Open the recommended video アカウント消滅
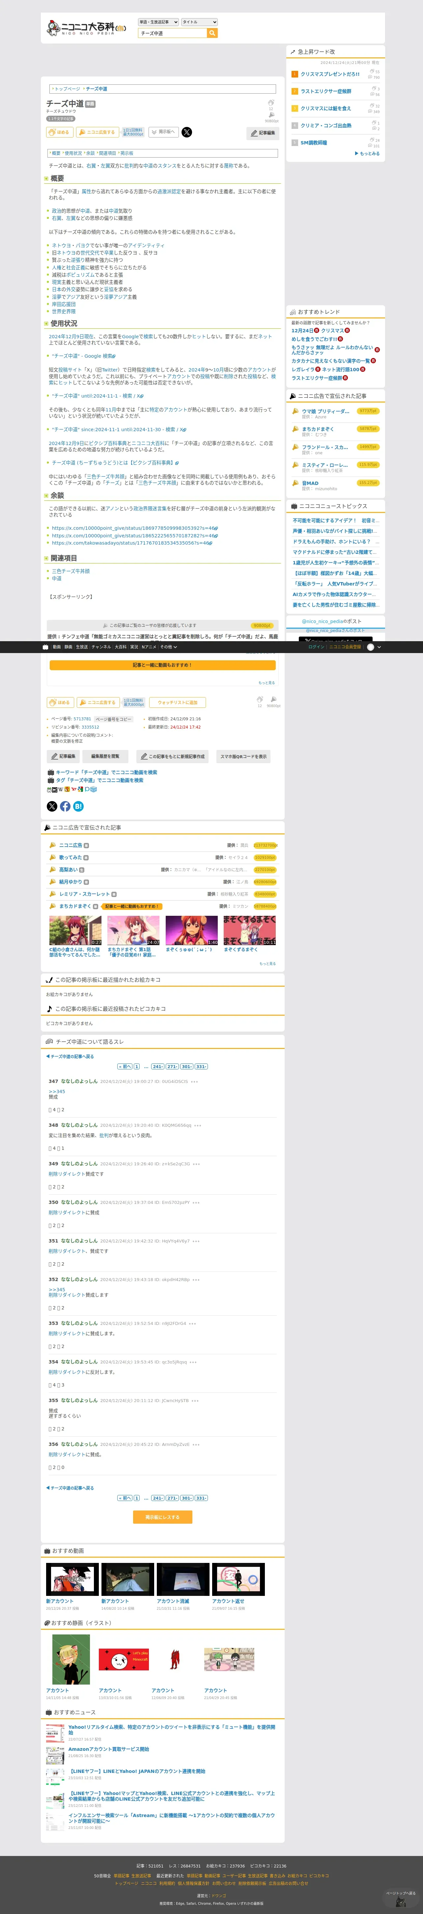423x1914 pixels. tap(183, 1580)
